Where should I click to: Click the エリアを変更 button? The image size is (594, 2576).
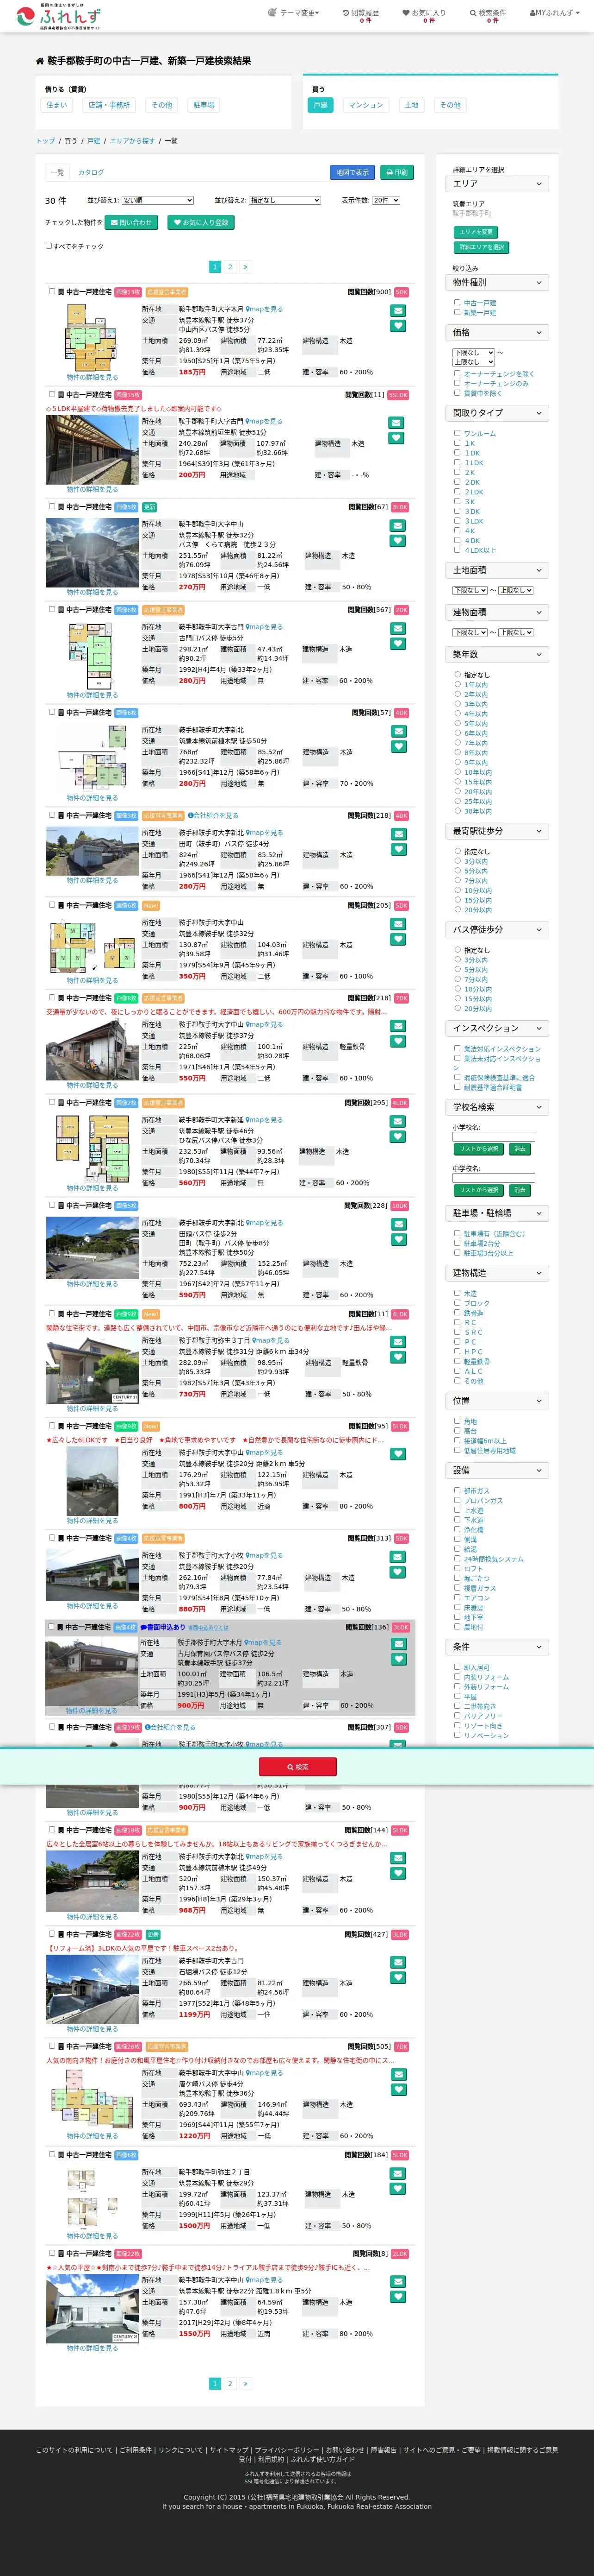coord(476,232)
